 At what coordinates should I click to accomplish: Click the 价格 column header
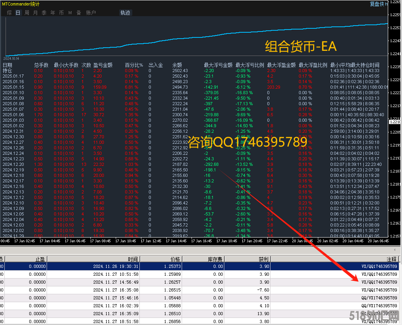(161, 259)
